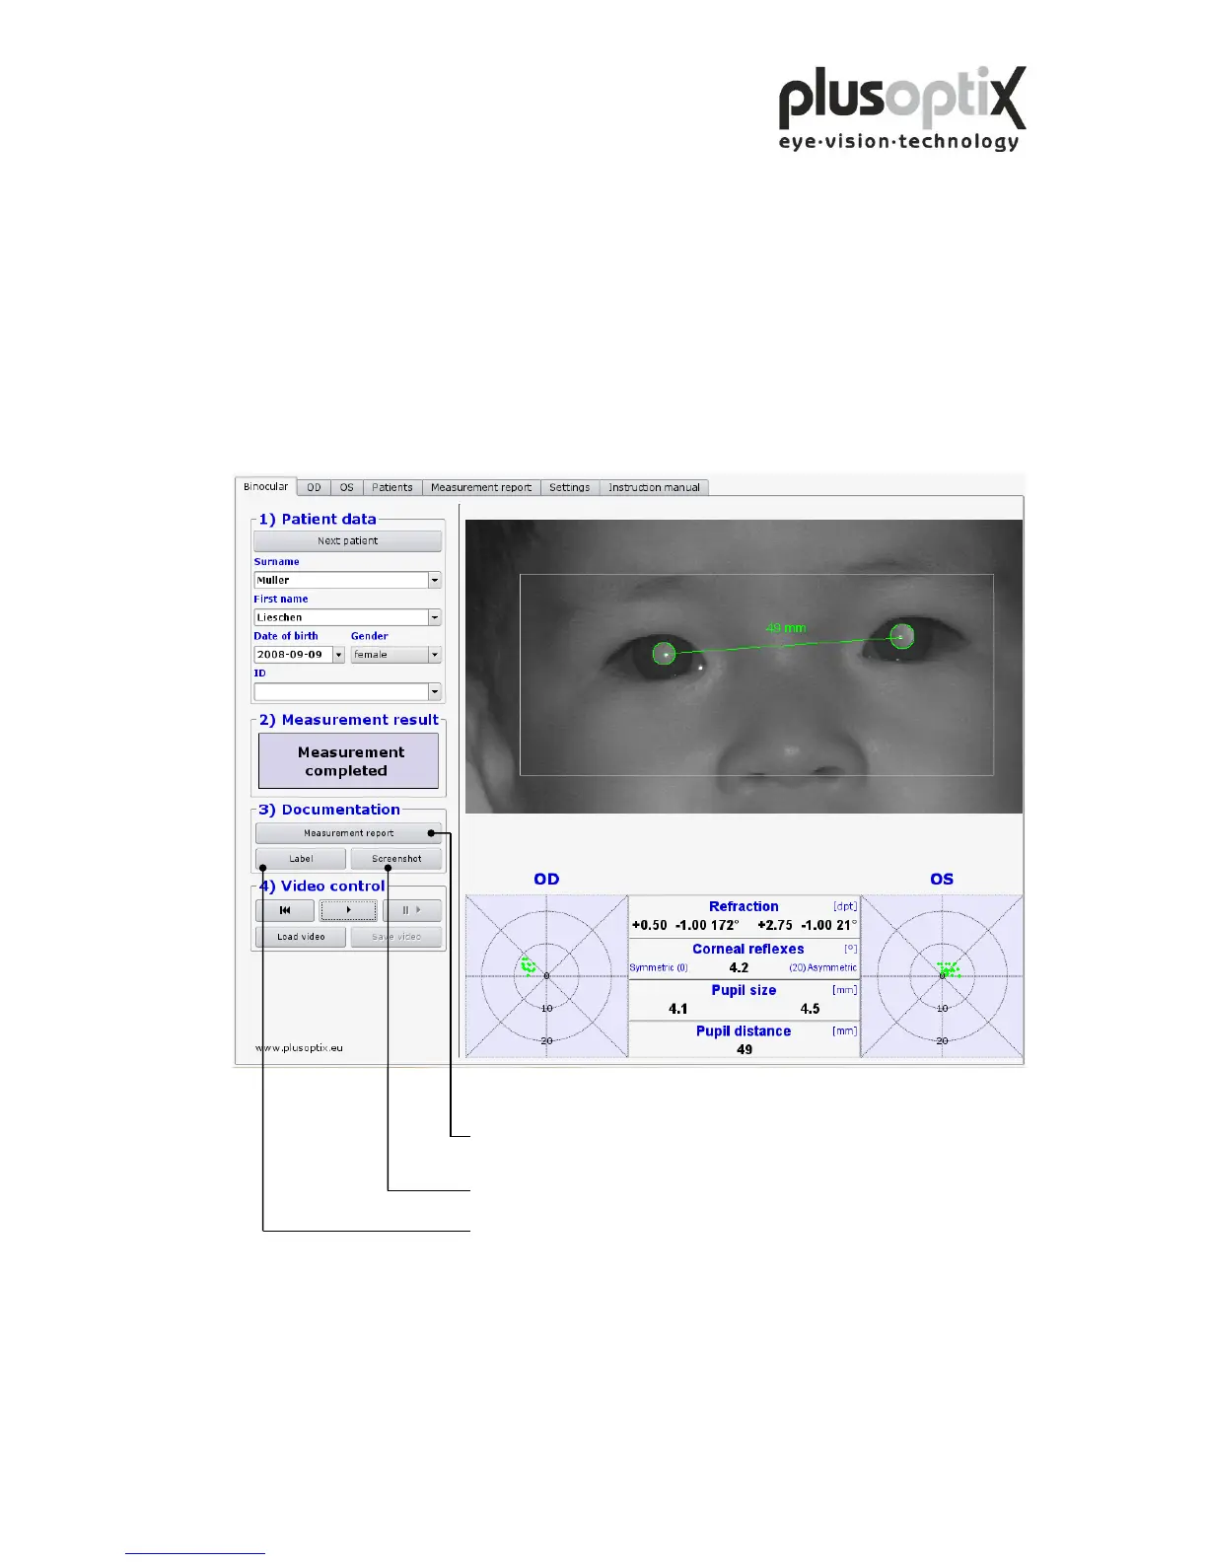Expand the Gender dropdown

tap(435, 655)
